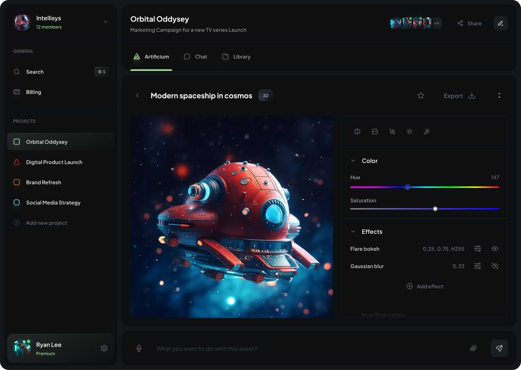
Task: Switch to the Chat tab
Action: [x=195, y=57]
